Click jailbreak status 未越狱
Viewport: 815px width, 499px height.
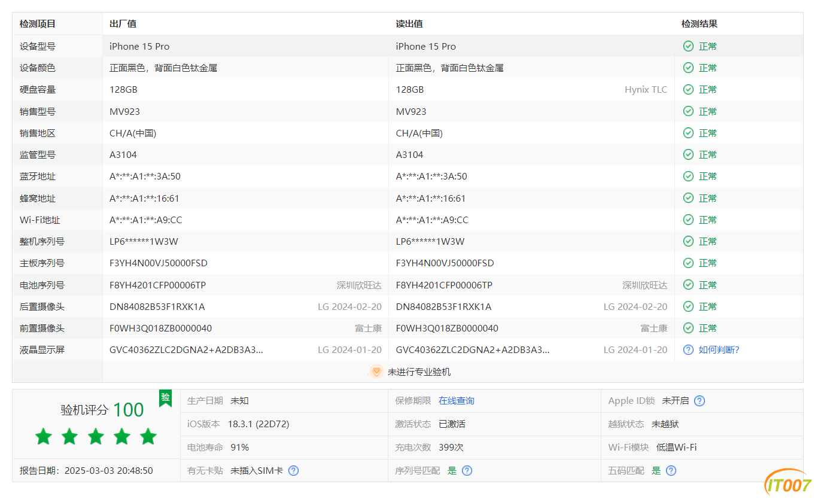pyautogui.click(x=665, y=424)
